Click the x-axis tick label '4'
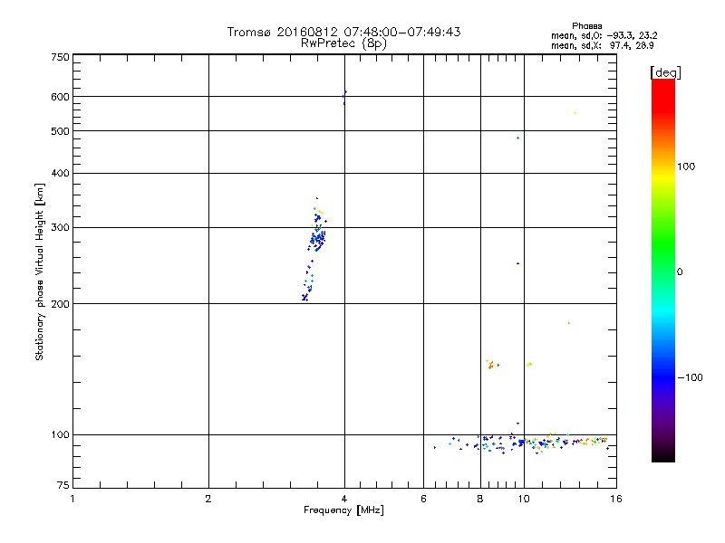725x543 pixels. (x=344, y=499)
